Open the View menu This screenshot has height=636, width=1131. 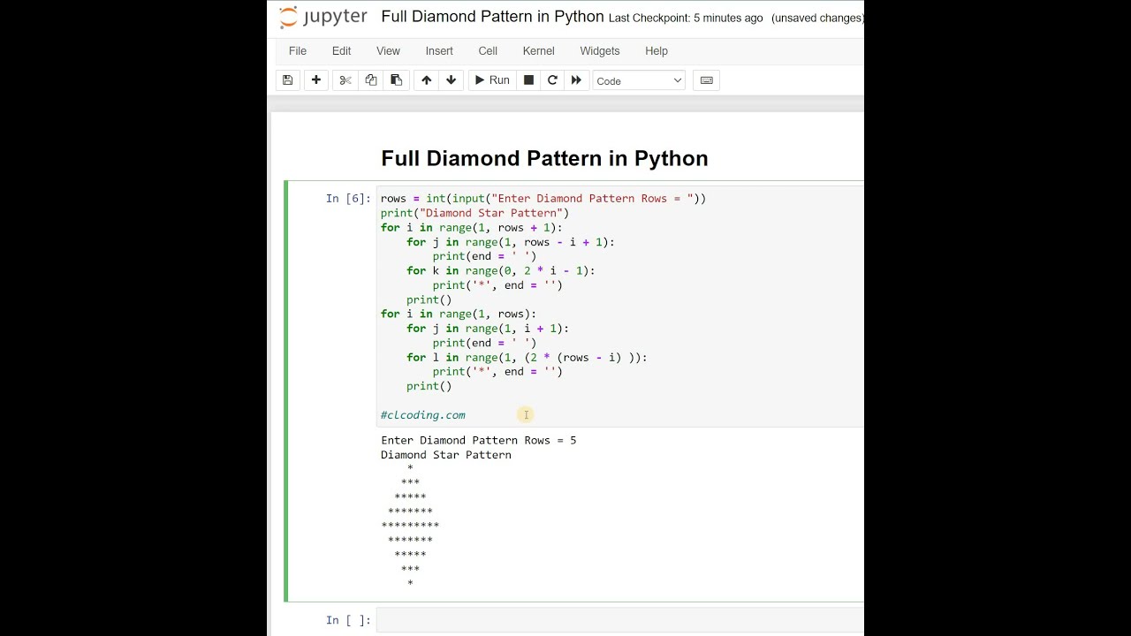click(388, 51)
